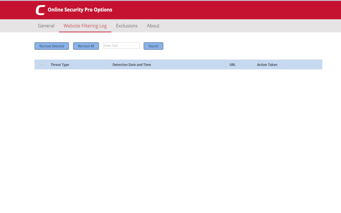Click the Detection Date and Time column header

131,64
